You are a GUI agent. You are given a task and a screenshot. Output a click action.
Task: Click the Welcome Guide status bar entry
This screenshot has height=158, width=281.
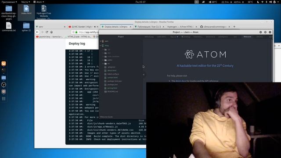coord(106,117)
